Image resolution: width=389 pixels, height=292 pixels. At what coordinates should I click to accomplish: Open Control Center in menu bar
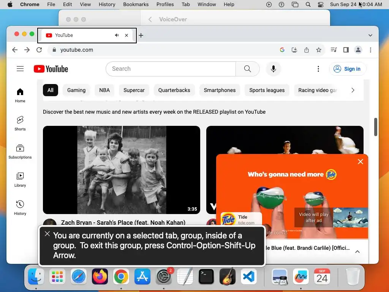click(x=321, y=5)
